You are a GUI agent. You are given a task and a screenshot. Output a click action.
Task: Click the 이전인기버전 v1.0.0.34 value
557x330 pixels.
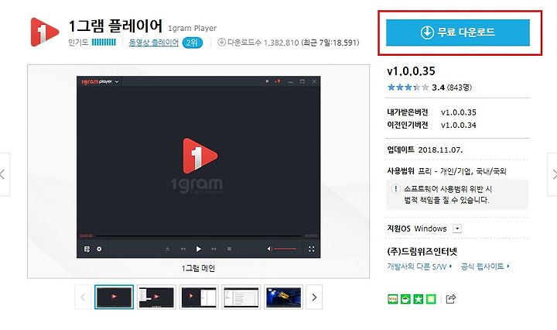[x=458, y=125]
